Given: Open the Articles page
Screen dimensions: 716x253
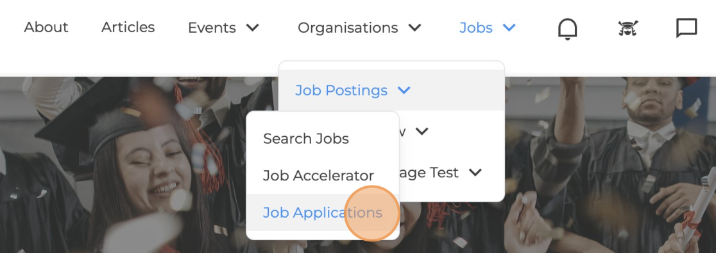Looking at the screenshot, I should (128, 28).
